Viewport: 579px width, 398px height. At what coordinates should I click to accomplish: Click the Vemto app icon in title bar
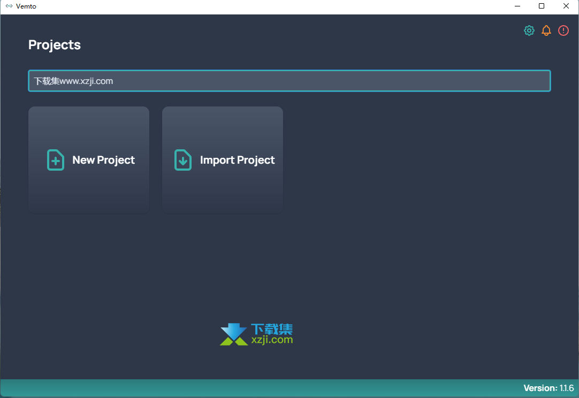pyautogui.click(x=9, y=6)
